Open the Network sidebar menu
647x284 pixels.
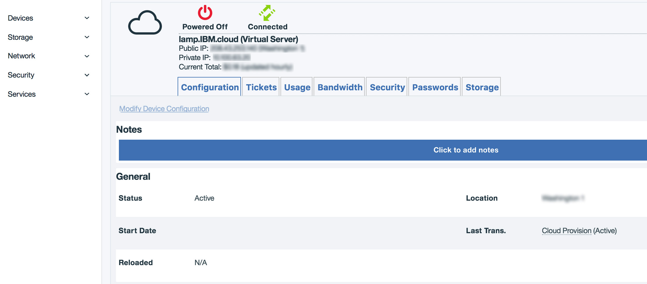point(22,56)
